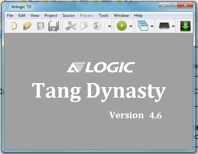Image resolution: width=198 pixels, height=154 pixels.
Task: Open the Help menu
Action: pos(138,16)
